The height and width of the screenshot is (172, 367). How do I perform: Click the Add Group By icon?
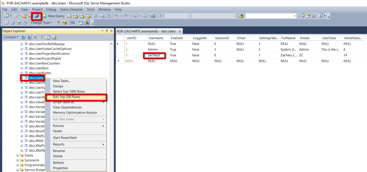click(x=73, y=23)
